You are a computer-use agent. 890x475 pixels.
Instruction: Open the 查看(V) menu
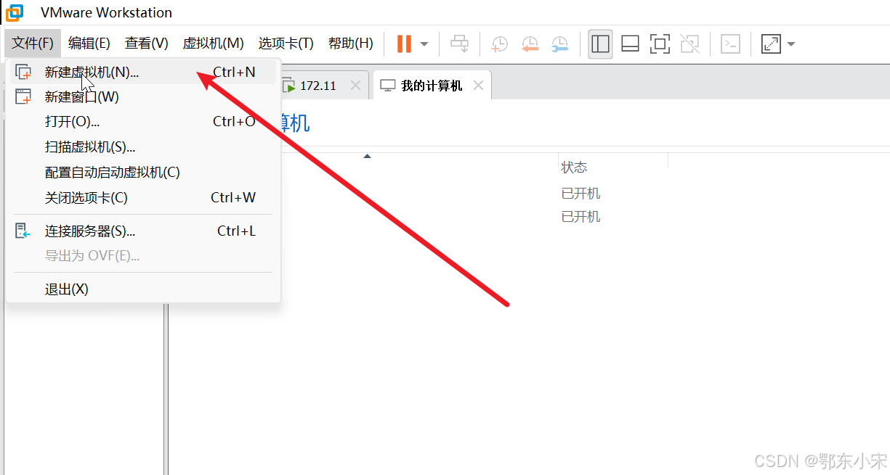(147, 44)
